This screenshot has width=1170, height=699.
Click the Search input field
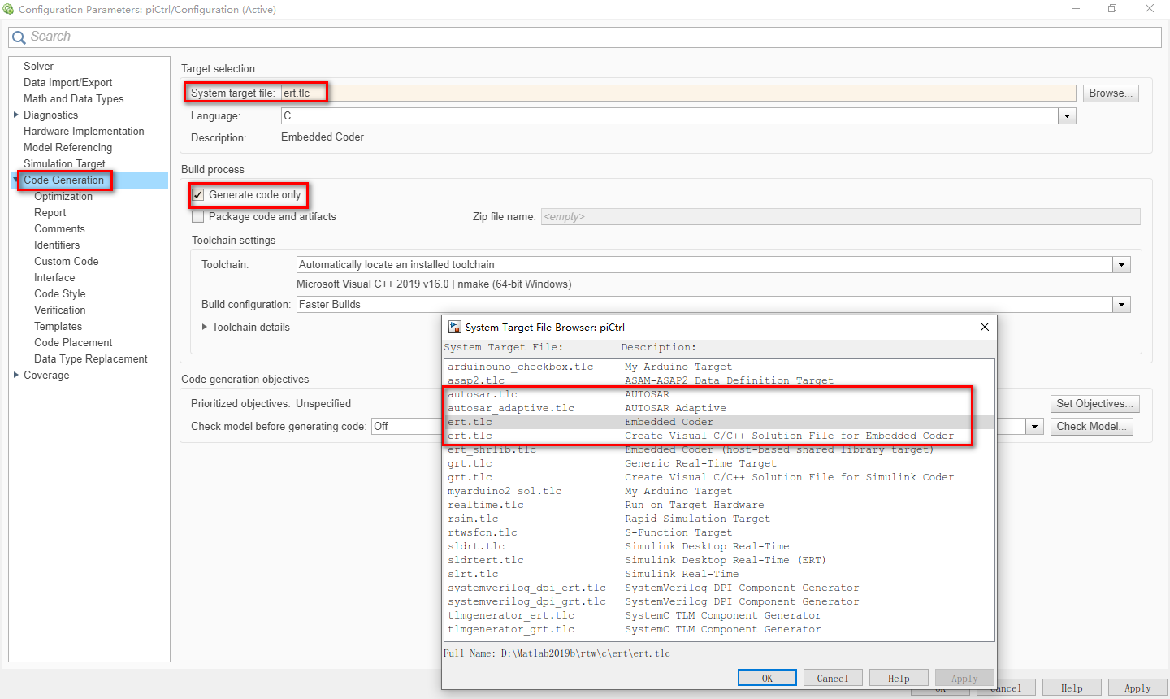[325, 37]
